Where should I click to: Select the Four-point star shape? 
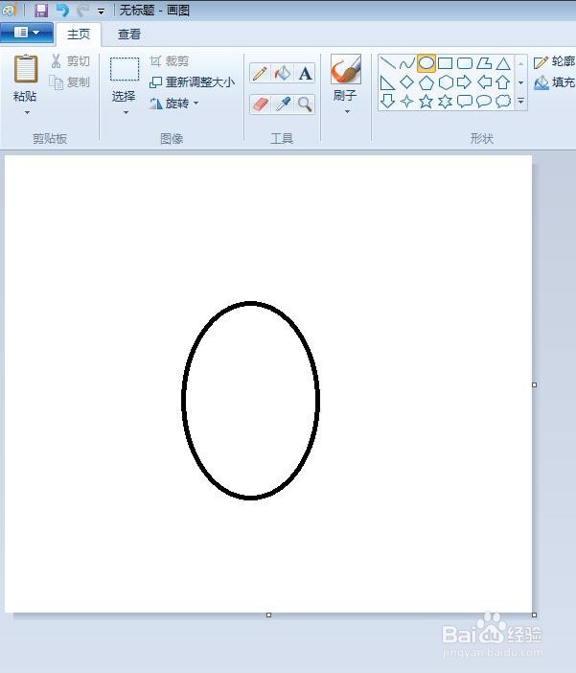tap(406, 102)
